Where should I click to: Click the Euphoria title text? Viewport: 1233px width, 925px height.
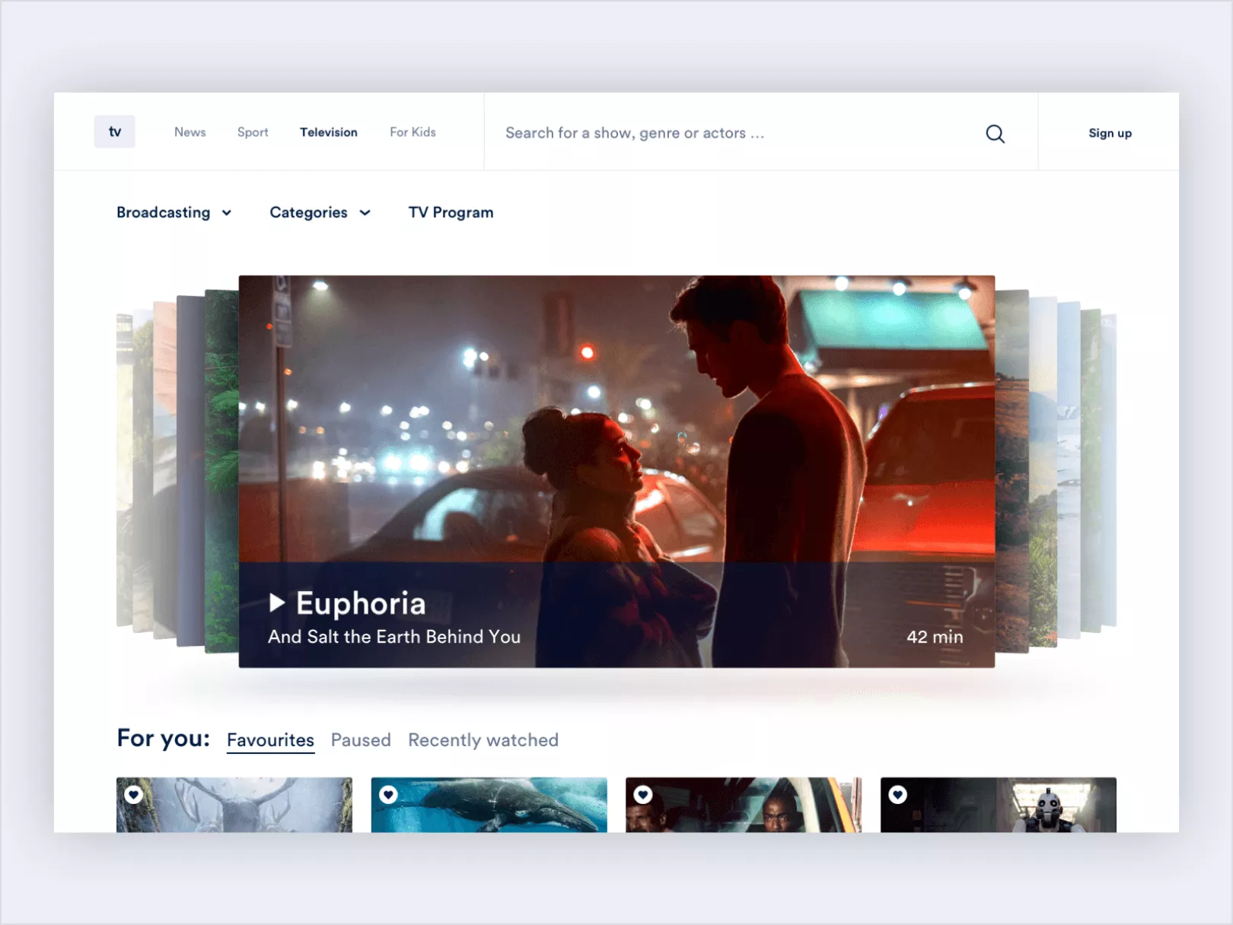361,603
